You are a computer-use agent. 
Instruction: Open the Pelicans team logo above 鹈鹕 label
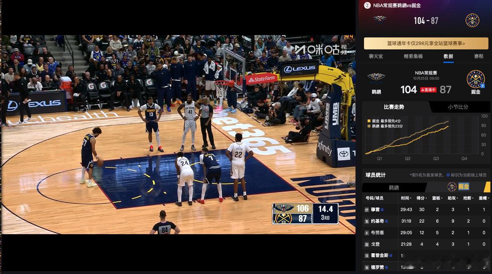tap(376, 78)
